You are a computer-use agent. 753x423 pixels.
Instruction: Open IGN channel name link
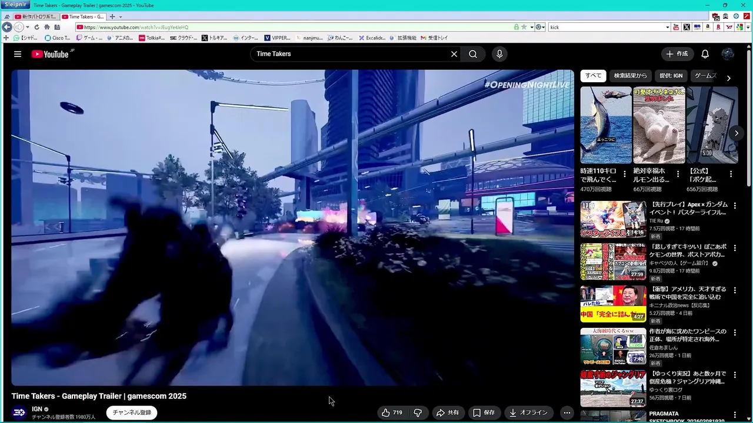(37, 409)
